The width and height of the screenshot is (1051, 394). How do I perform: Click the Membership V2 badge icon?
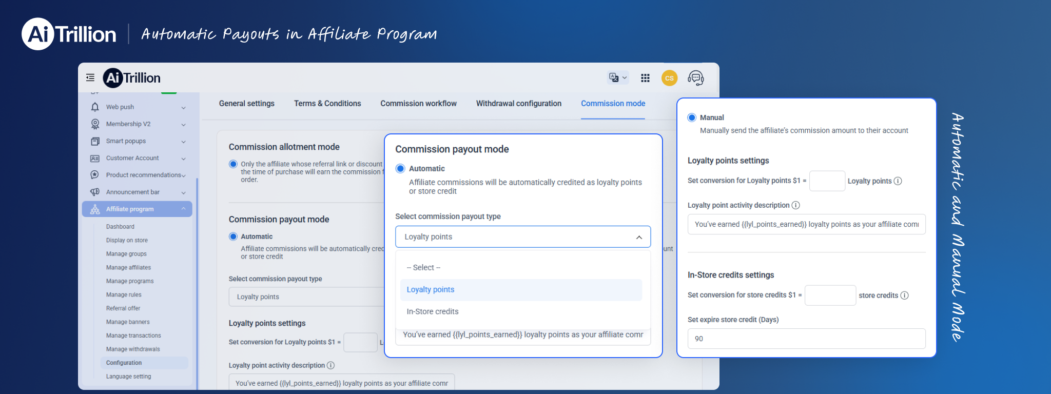[x=95, y=124]
